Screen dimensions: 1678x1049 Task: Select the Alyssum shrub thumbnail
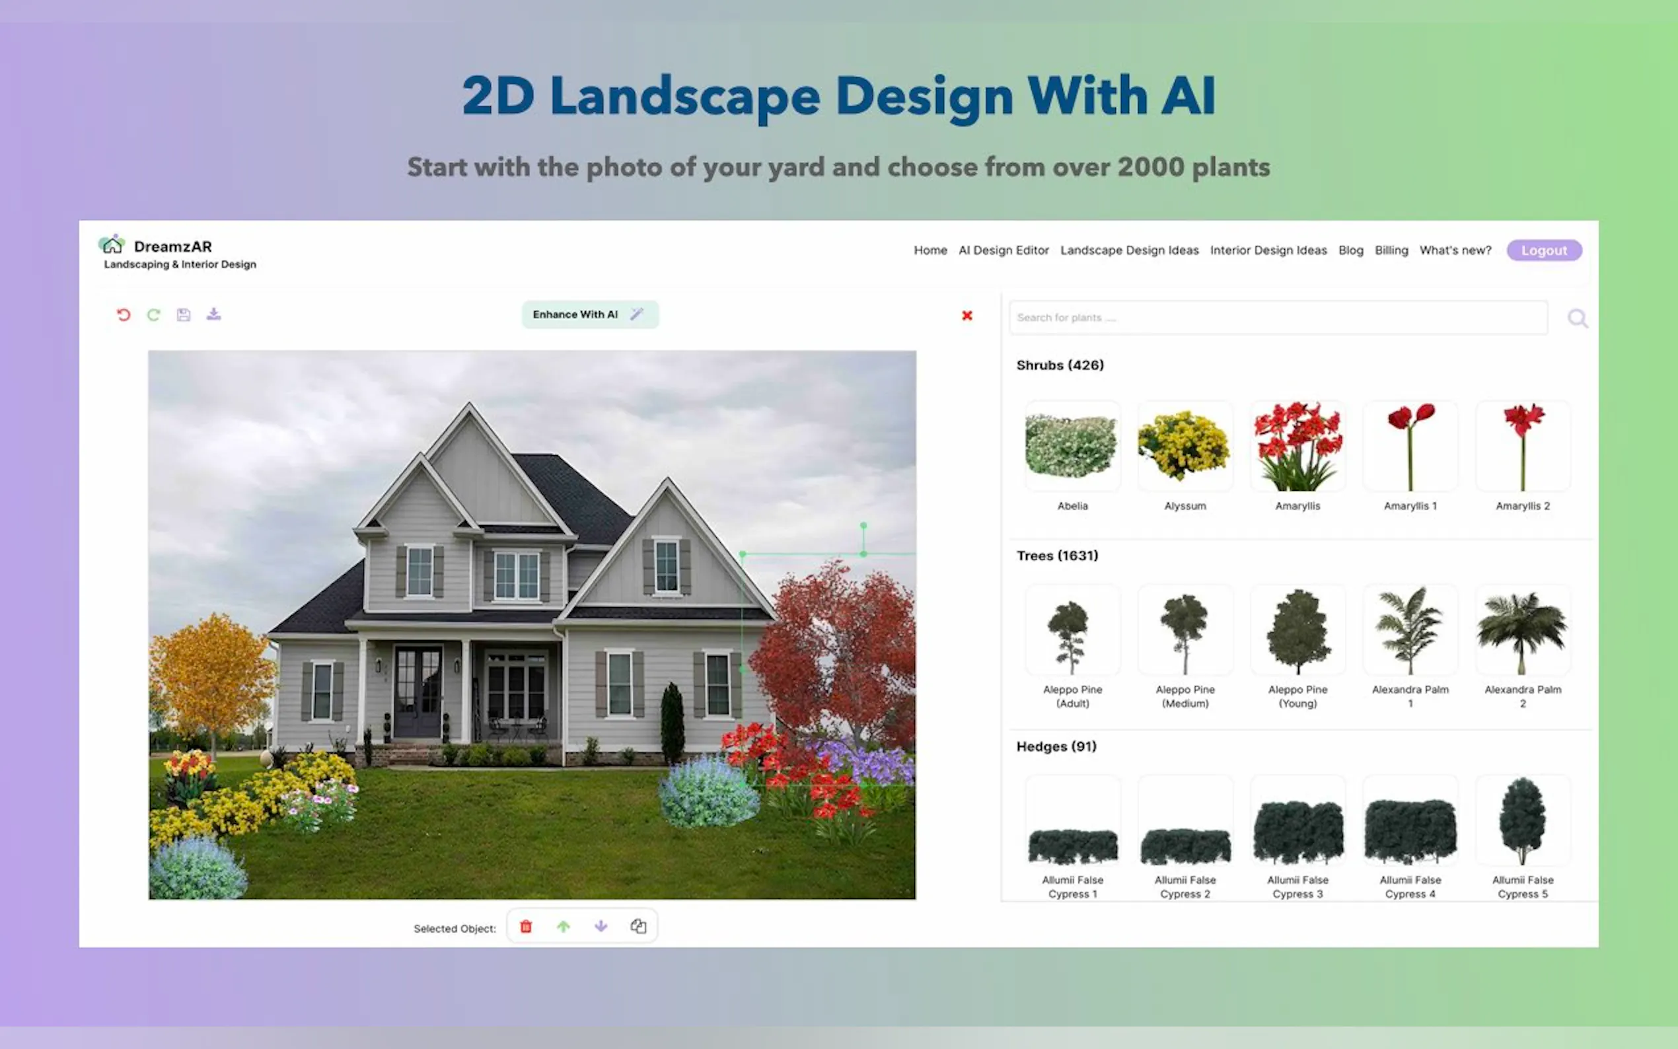(1185, 447)
